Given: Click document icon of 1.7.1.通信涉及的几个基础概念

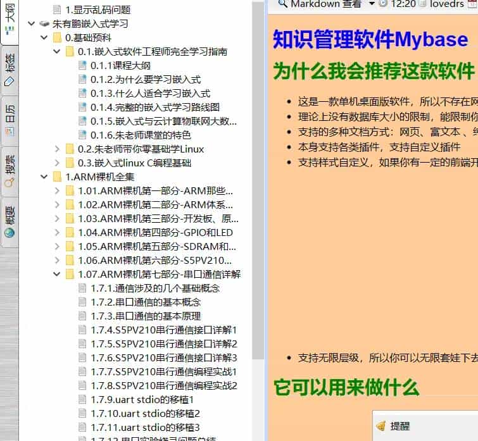Looking at the screenshot, I should pyautogui.click(x=82, y=288).
